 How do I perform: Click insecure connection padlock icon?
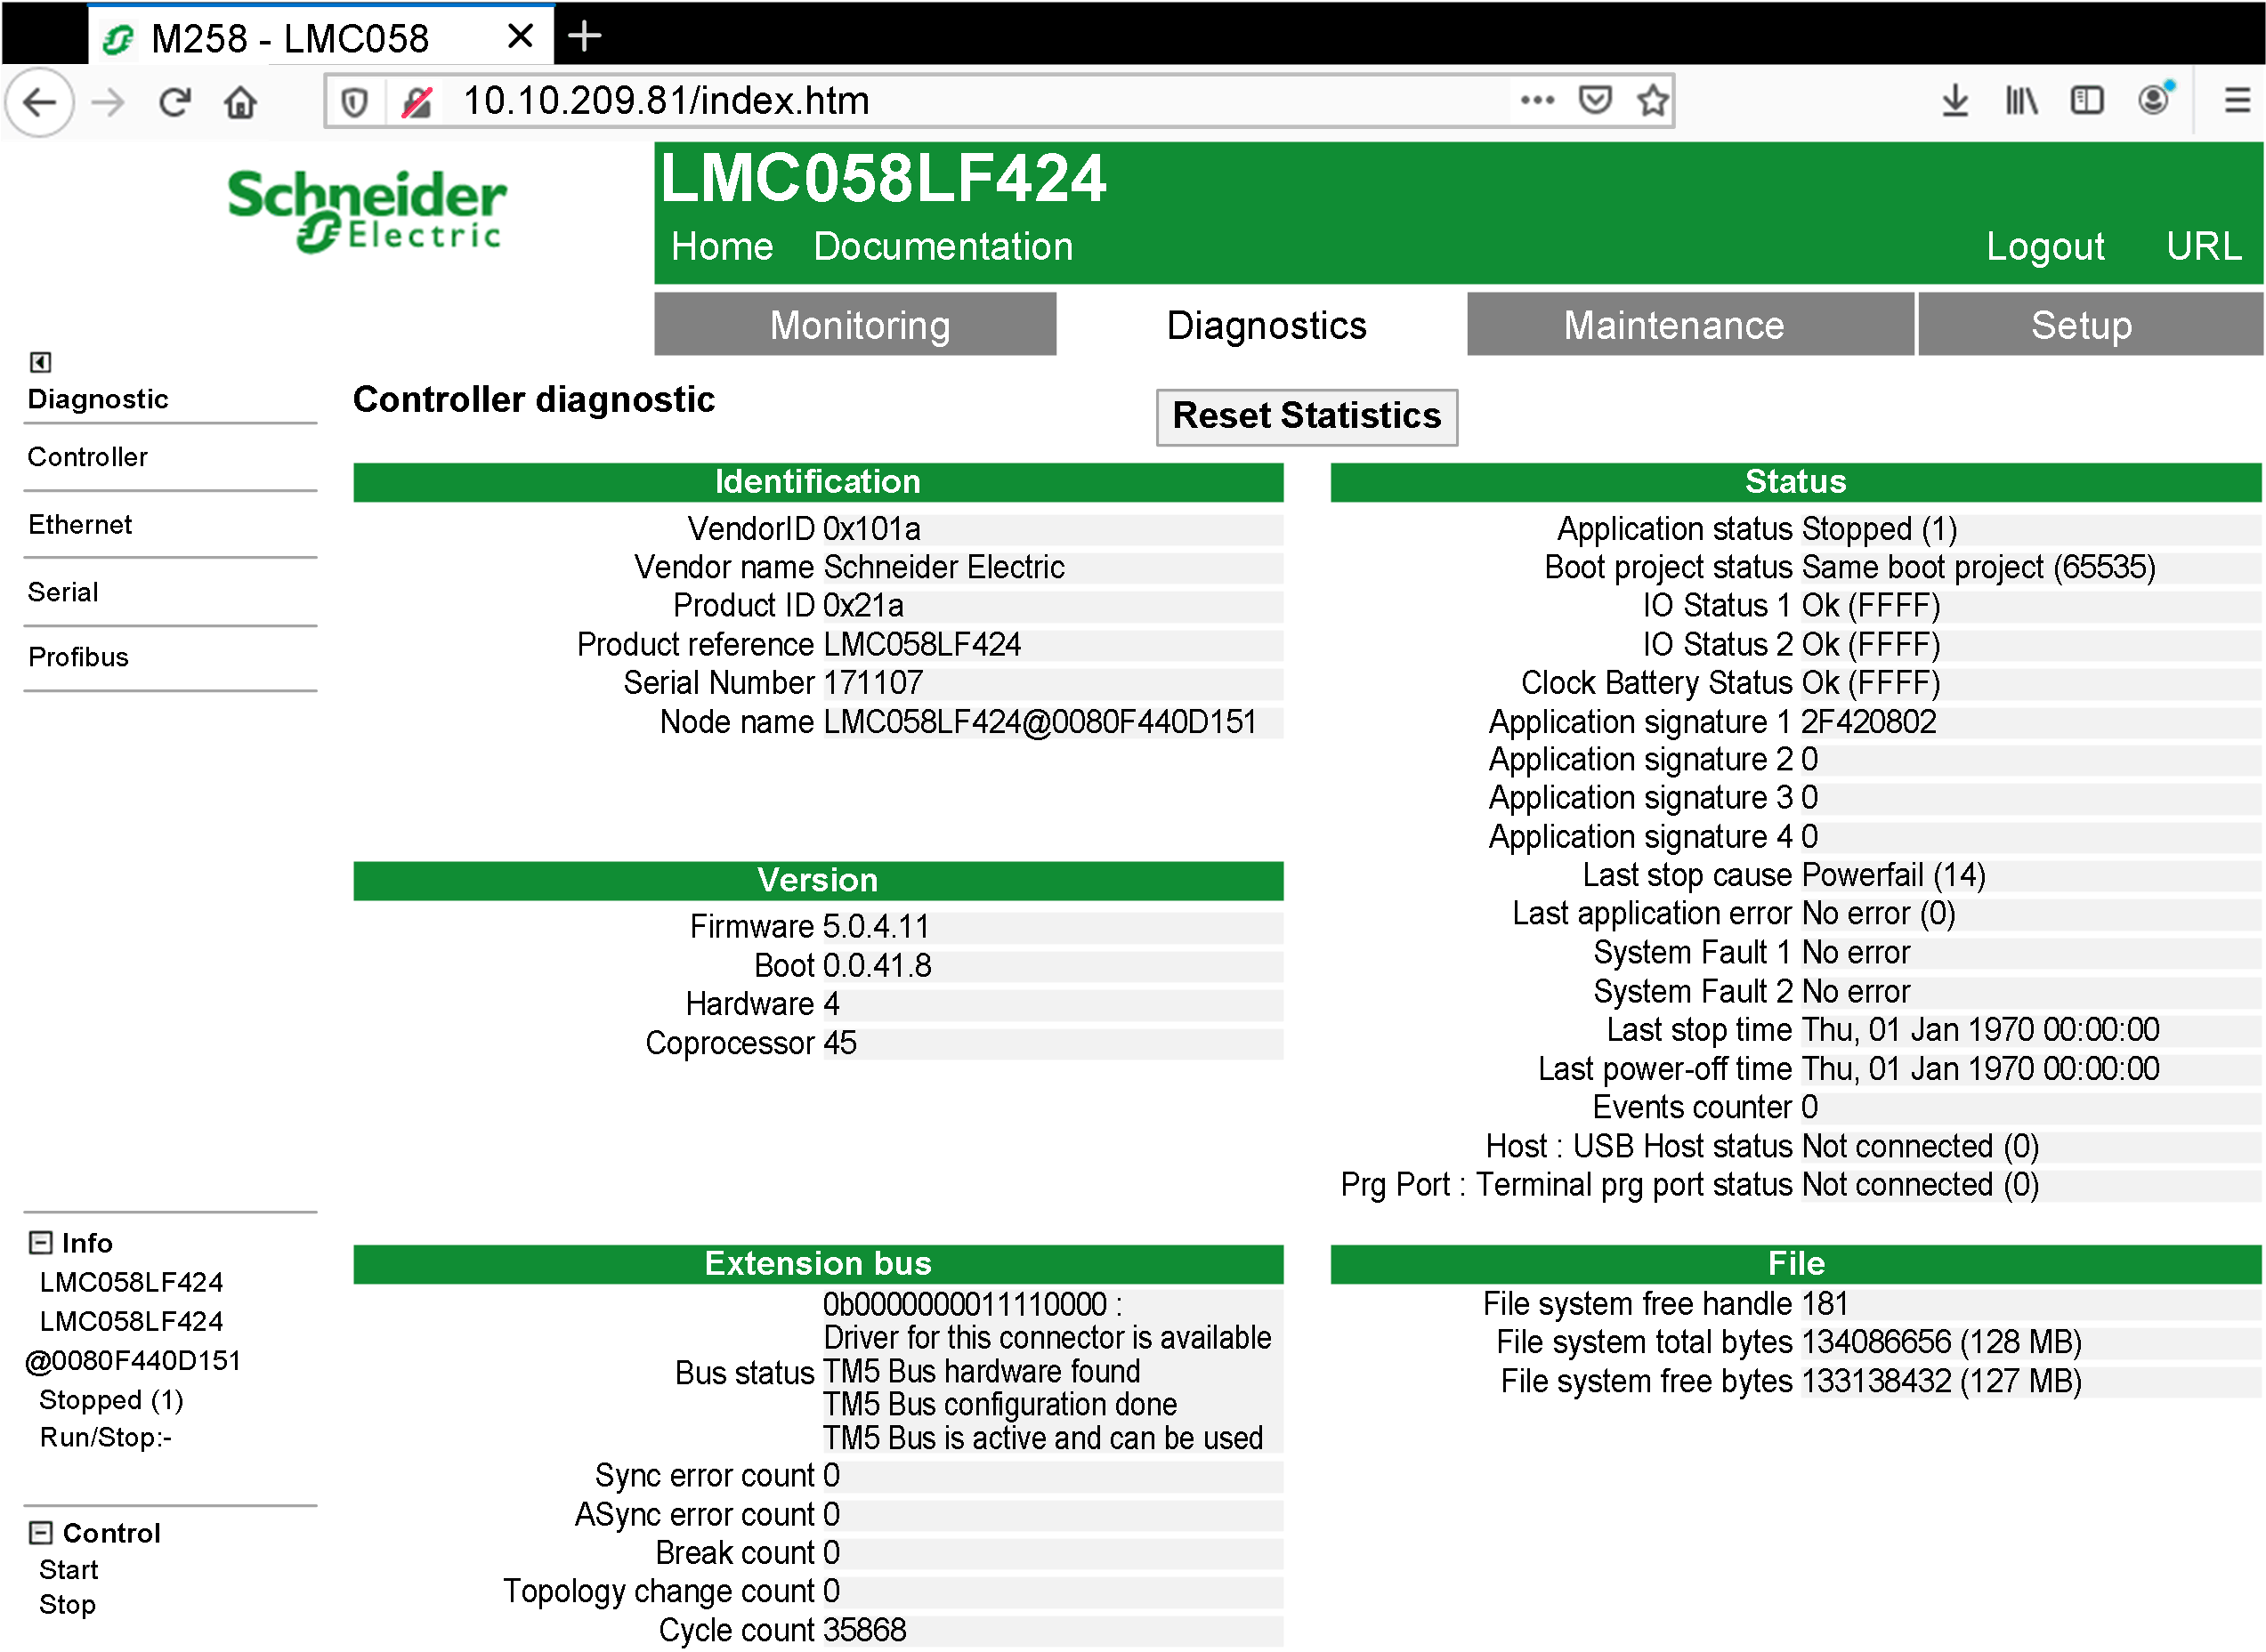click(x=417, y=101)
